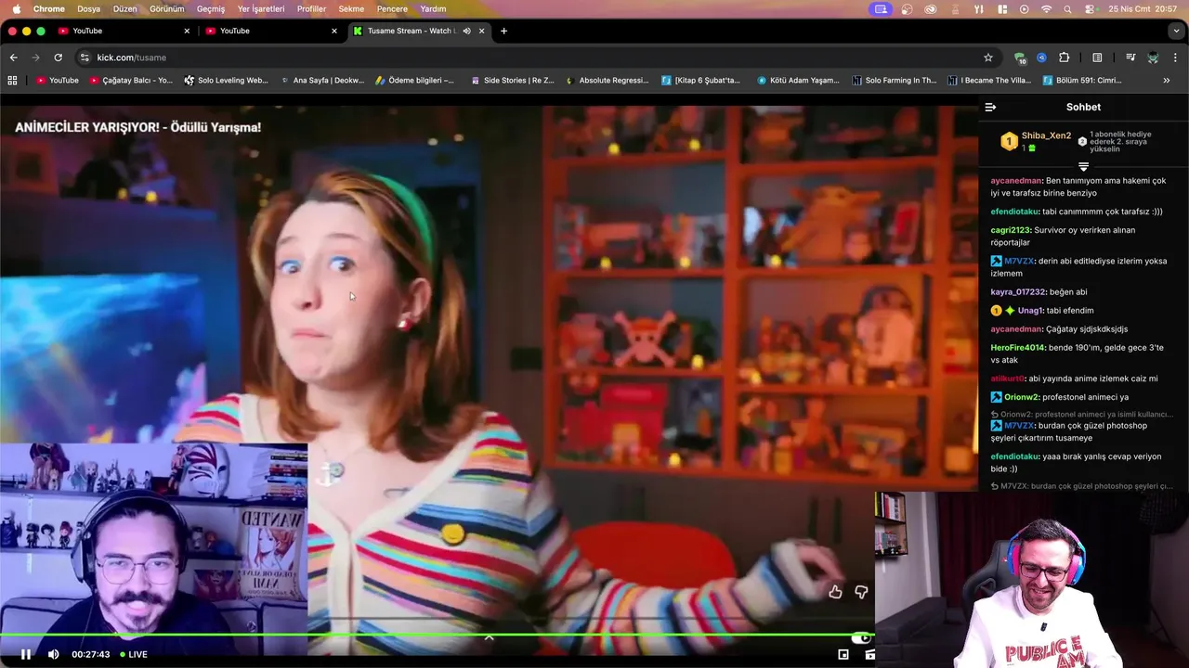Open Profiller menu
Screen dimensions: 1189x668
point(311,9)
